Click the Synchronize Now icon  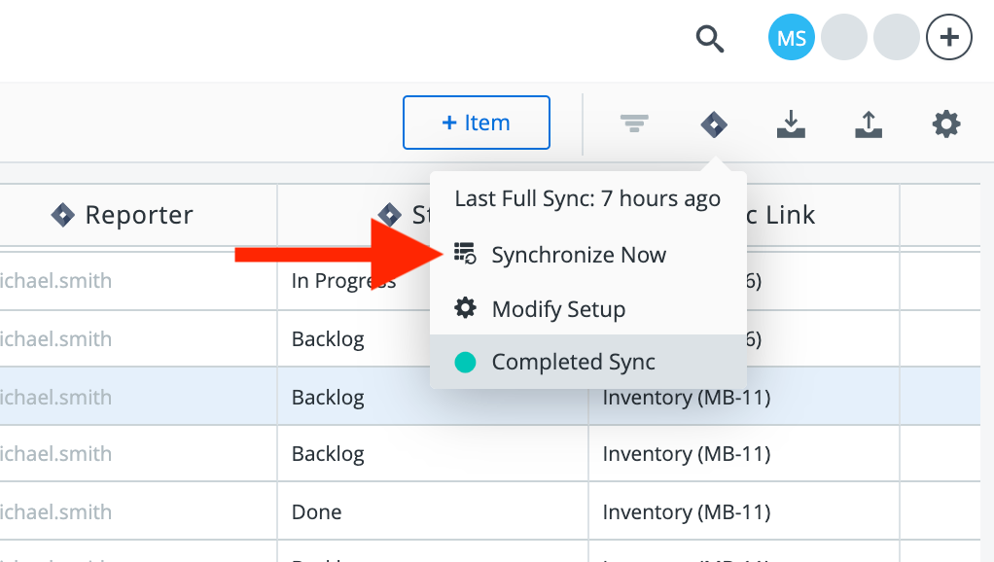466,255
